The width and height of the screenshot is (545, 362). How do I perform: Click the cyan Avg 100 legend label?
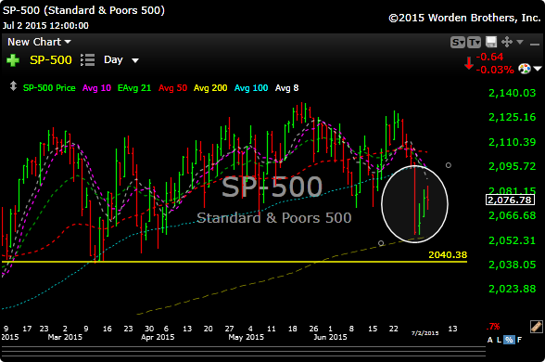click(251, 87)
